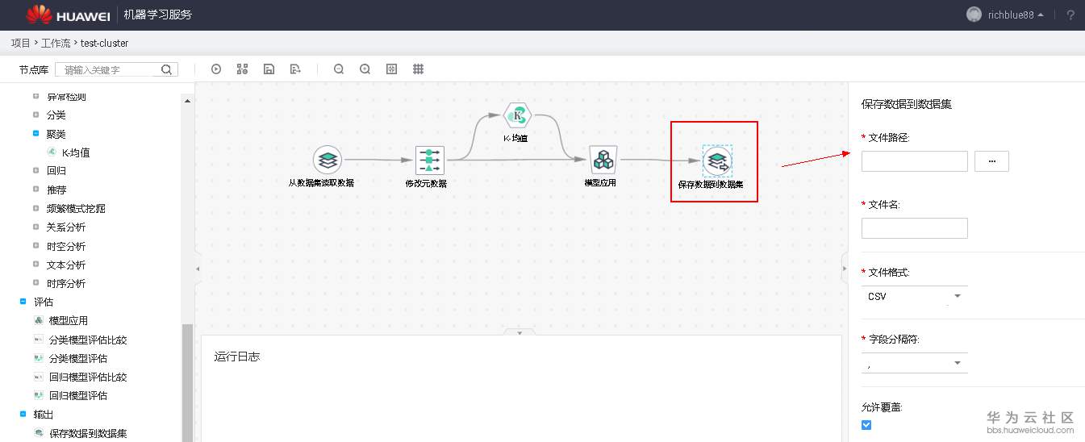Select the 保存数据到数据集 node on canvas
This screenshot has height=442, width=1085.
[716, 161]
